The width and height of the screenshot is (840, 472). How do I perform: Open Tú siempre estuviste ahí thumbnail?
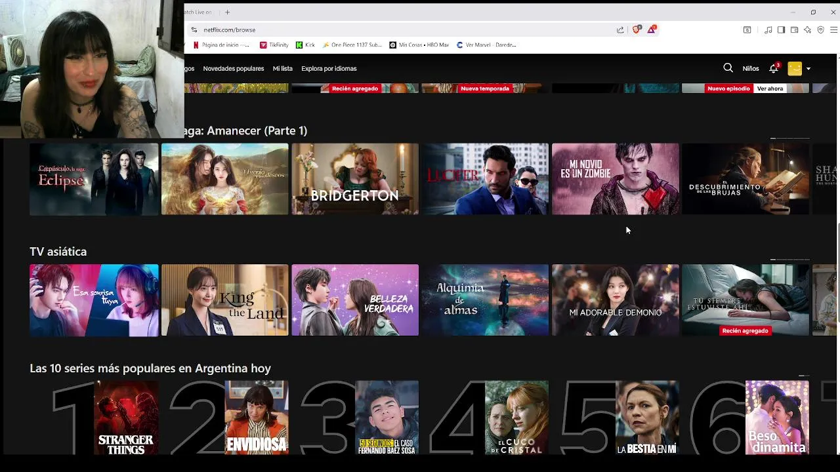(x=745, y=300)
